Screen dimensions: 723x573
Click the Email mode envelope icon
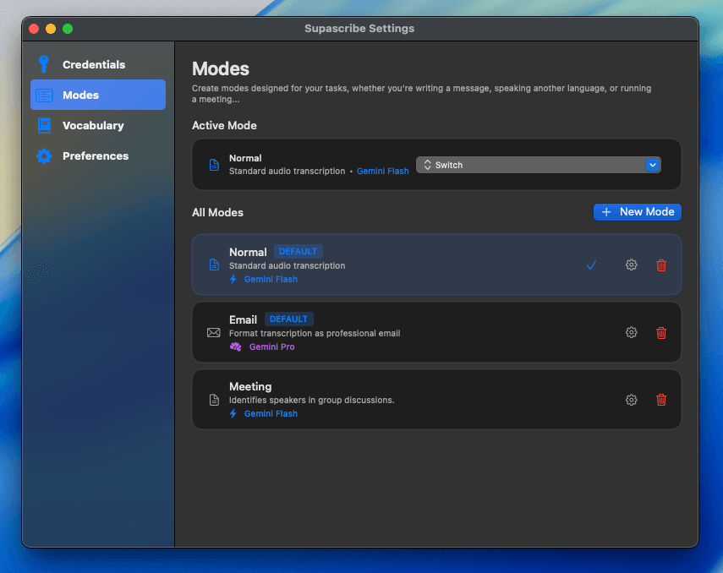click(x=213, y=332)
